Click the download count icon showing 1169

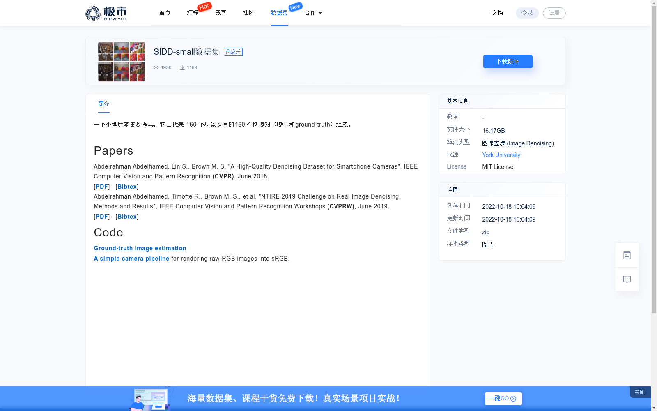182,67
